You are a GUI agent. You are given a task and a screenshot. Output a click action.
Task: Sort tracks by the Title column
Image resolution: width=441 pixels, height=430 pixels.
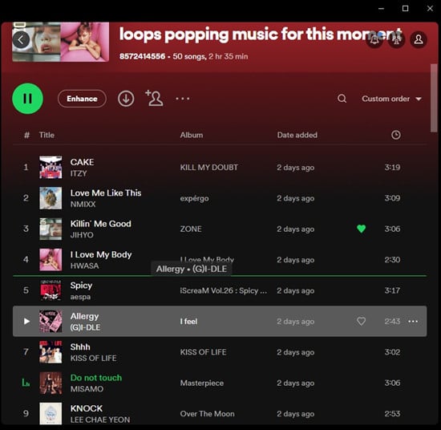pos(47,135)
